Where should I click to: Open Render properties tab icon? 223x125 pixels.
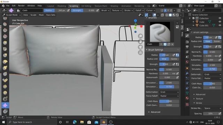point(187,42)
